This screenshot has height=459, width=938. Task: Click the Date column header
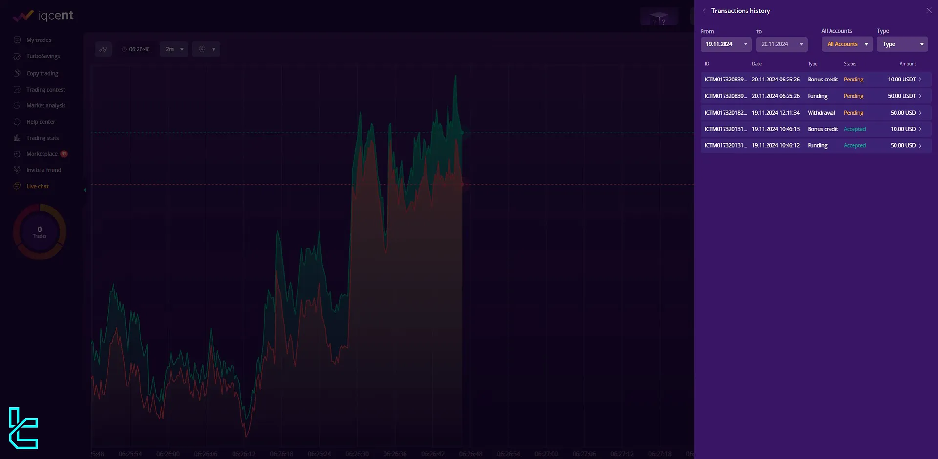click(757, 64)
